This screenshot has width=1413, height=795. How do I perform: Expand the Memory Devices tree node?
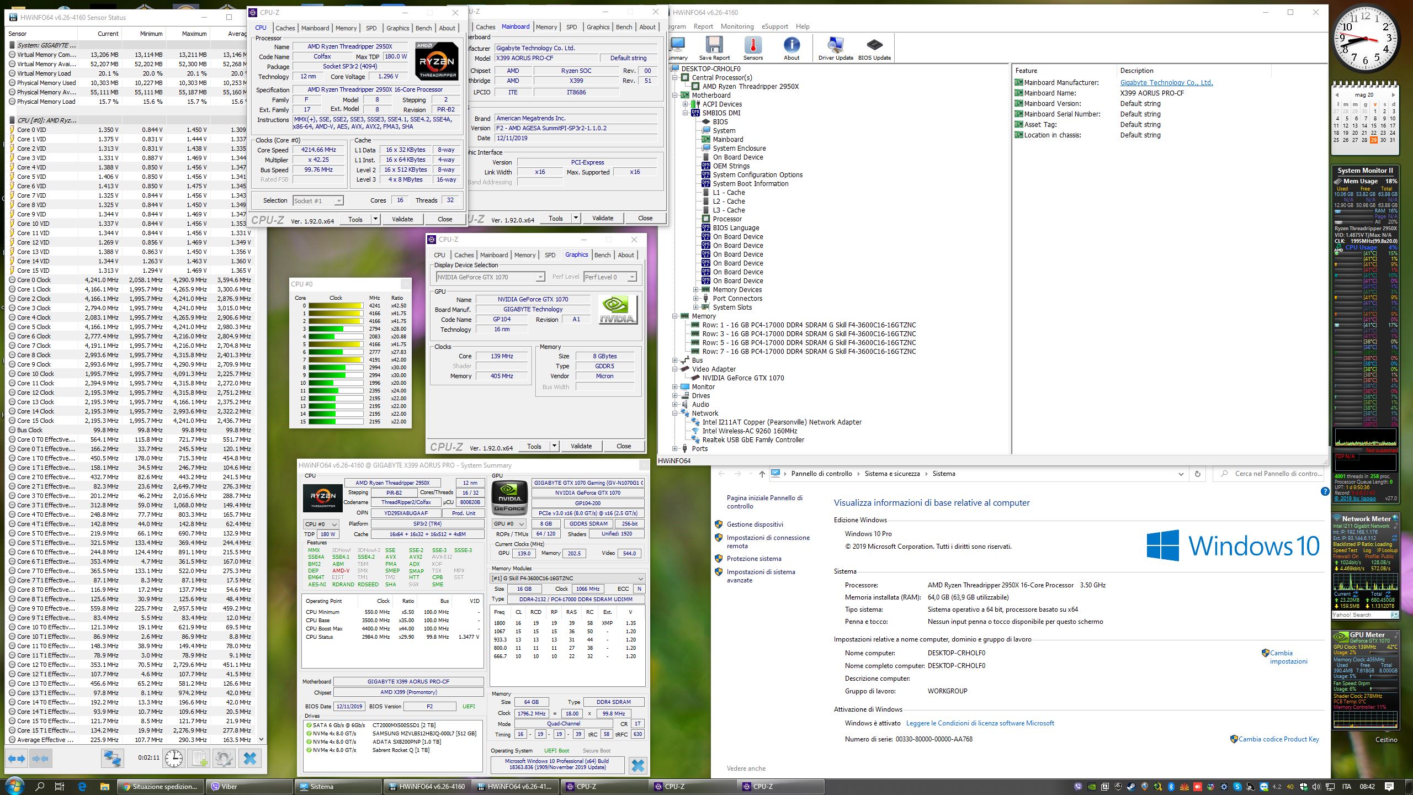pyautogui.click(x=696, y=290)
